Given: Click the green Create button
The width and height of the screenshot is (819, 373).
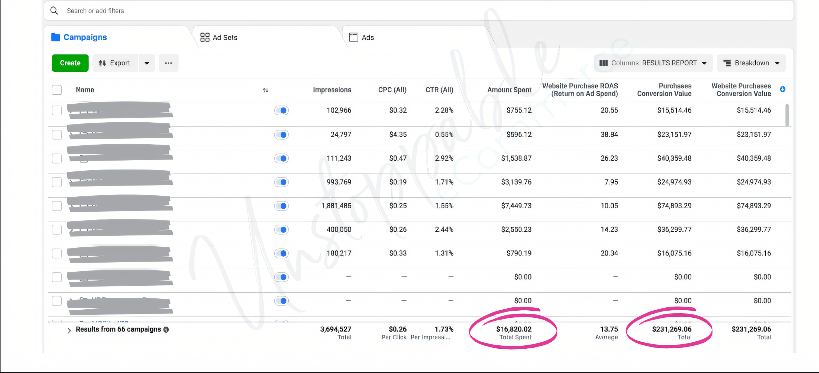Looking at the screenshot, I should (x=70, y=63).
